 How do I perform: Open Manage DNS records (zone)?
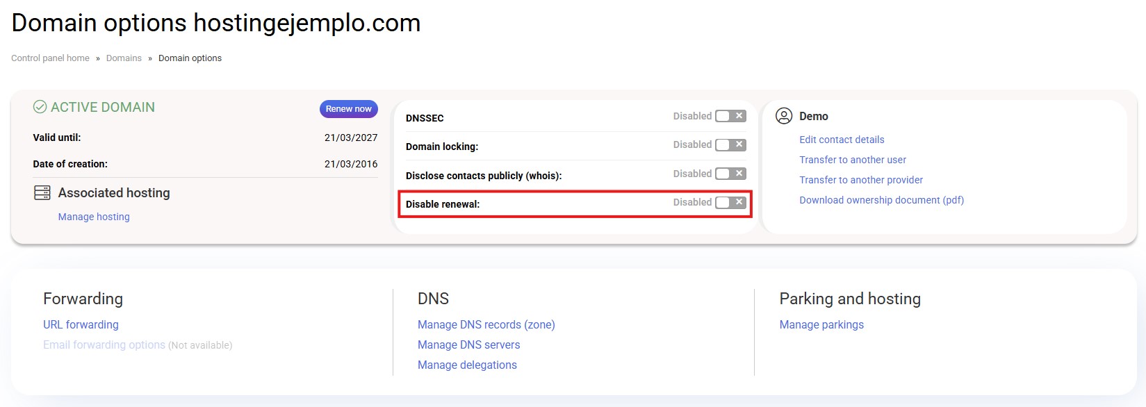pos(486,324)
